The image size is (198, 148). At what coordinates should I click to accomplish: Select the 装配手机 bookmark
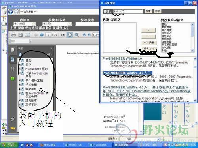coord(31,89)
